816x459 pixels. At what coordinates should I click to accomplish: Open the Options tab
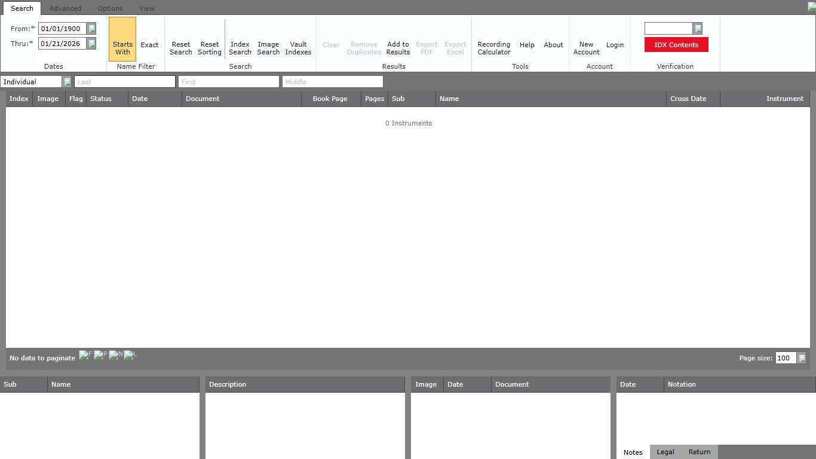point(110,8)
